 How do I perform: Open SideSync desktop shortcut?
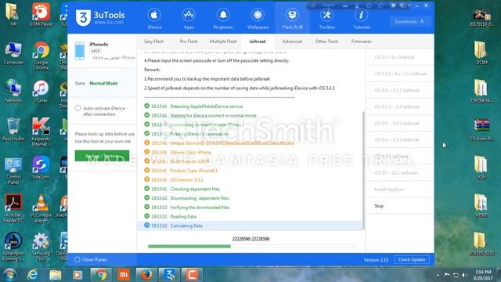41,168
